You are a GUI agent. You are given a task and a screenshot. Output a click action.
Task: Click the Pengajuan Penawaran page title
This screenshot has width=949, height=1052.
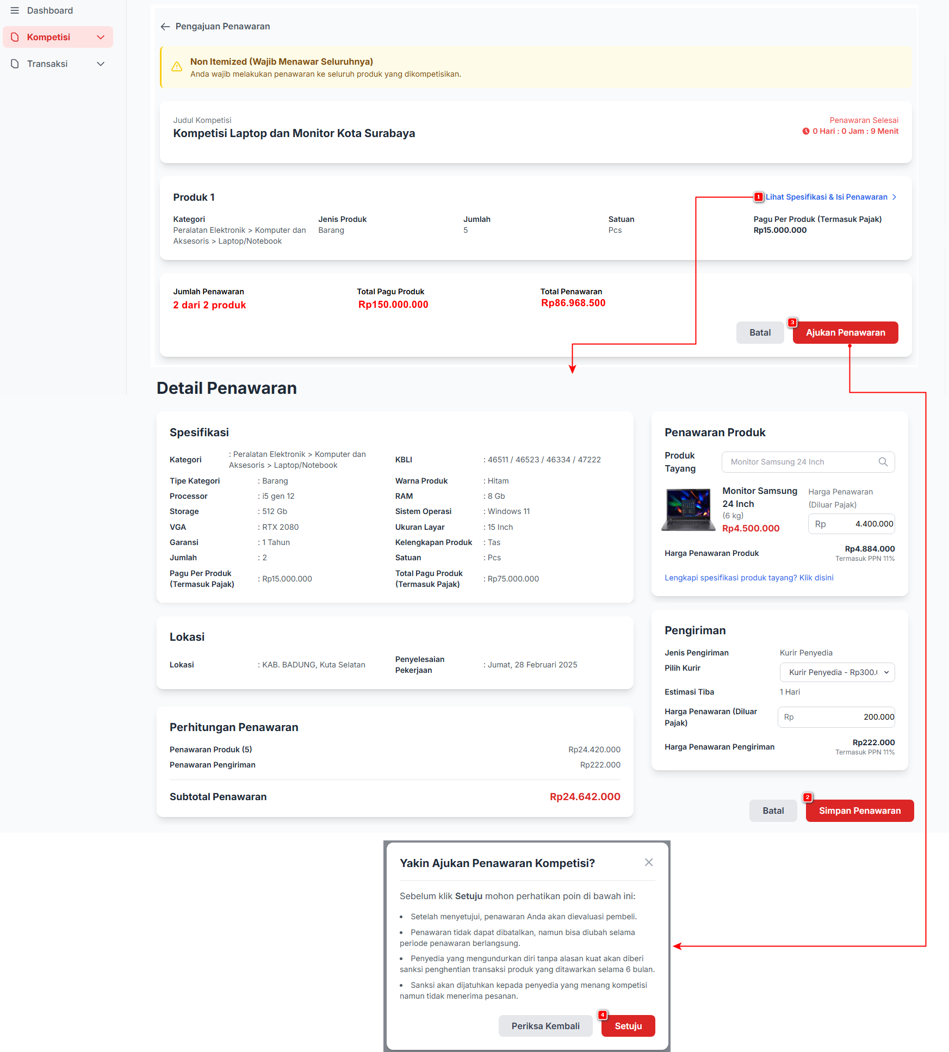pyautogui.click(x=222, y=27)
